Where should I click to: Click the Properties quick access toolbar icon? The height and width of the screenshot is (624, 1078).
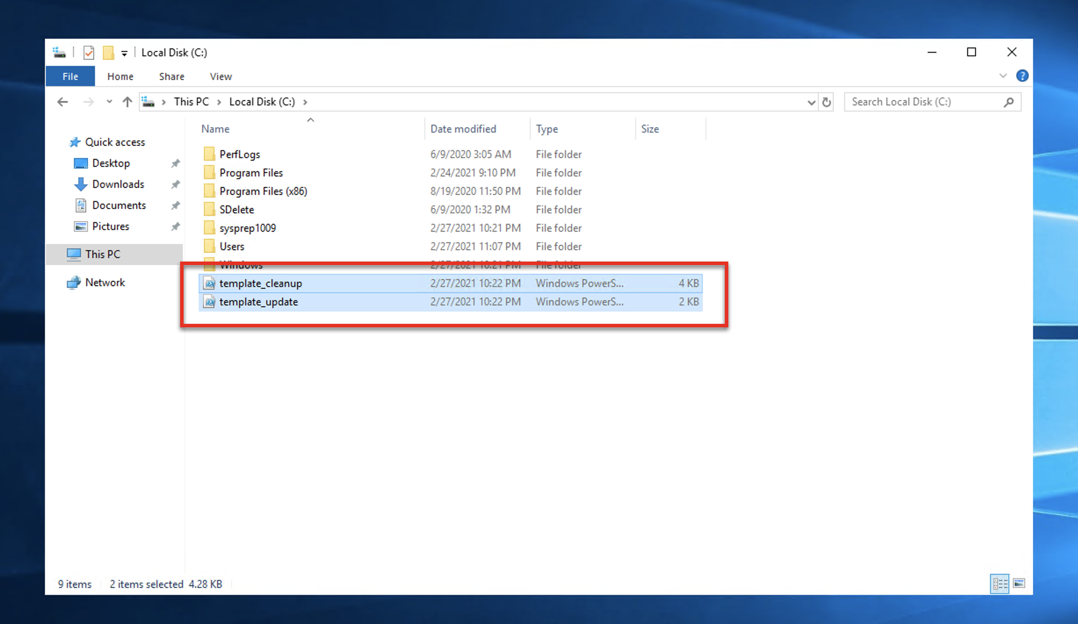[x=89, y=53]
